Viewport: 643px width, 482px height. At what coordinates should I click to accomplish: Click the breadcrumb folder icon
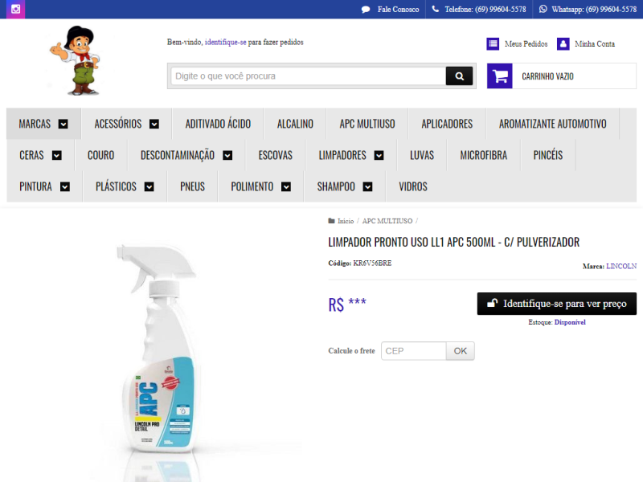click(x=331, y=221)
